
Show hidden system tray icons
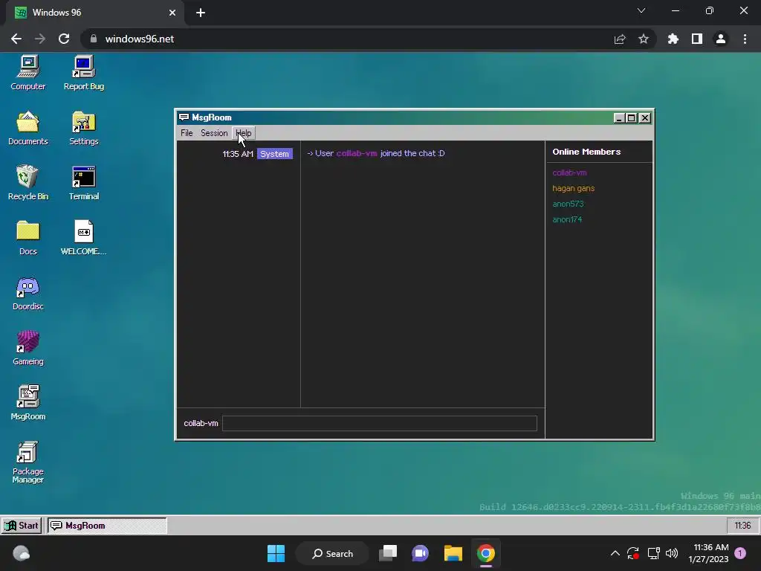pos(615,553)
